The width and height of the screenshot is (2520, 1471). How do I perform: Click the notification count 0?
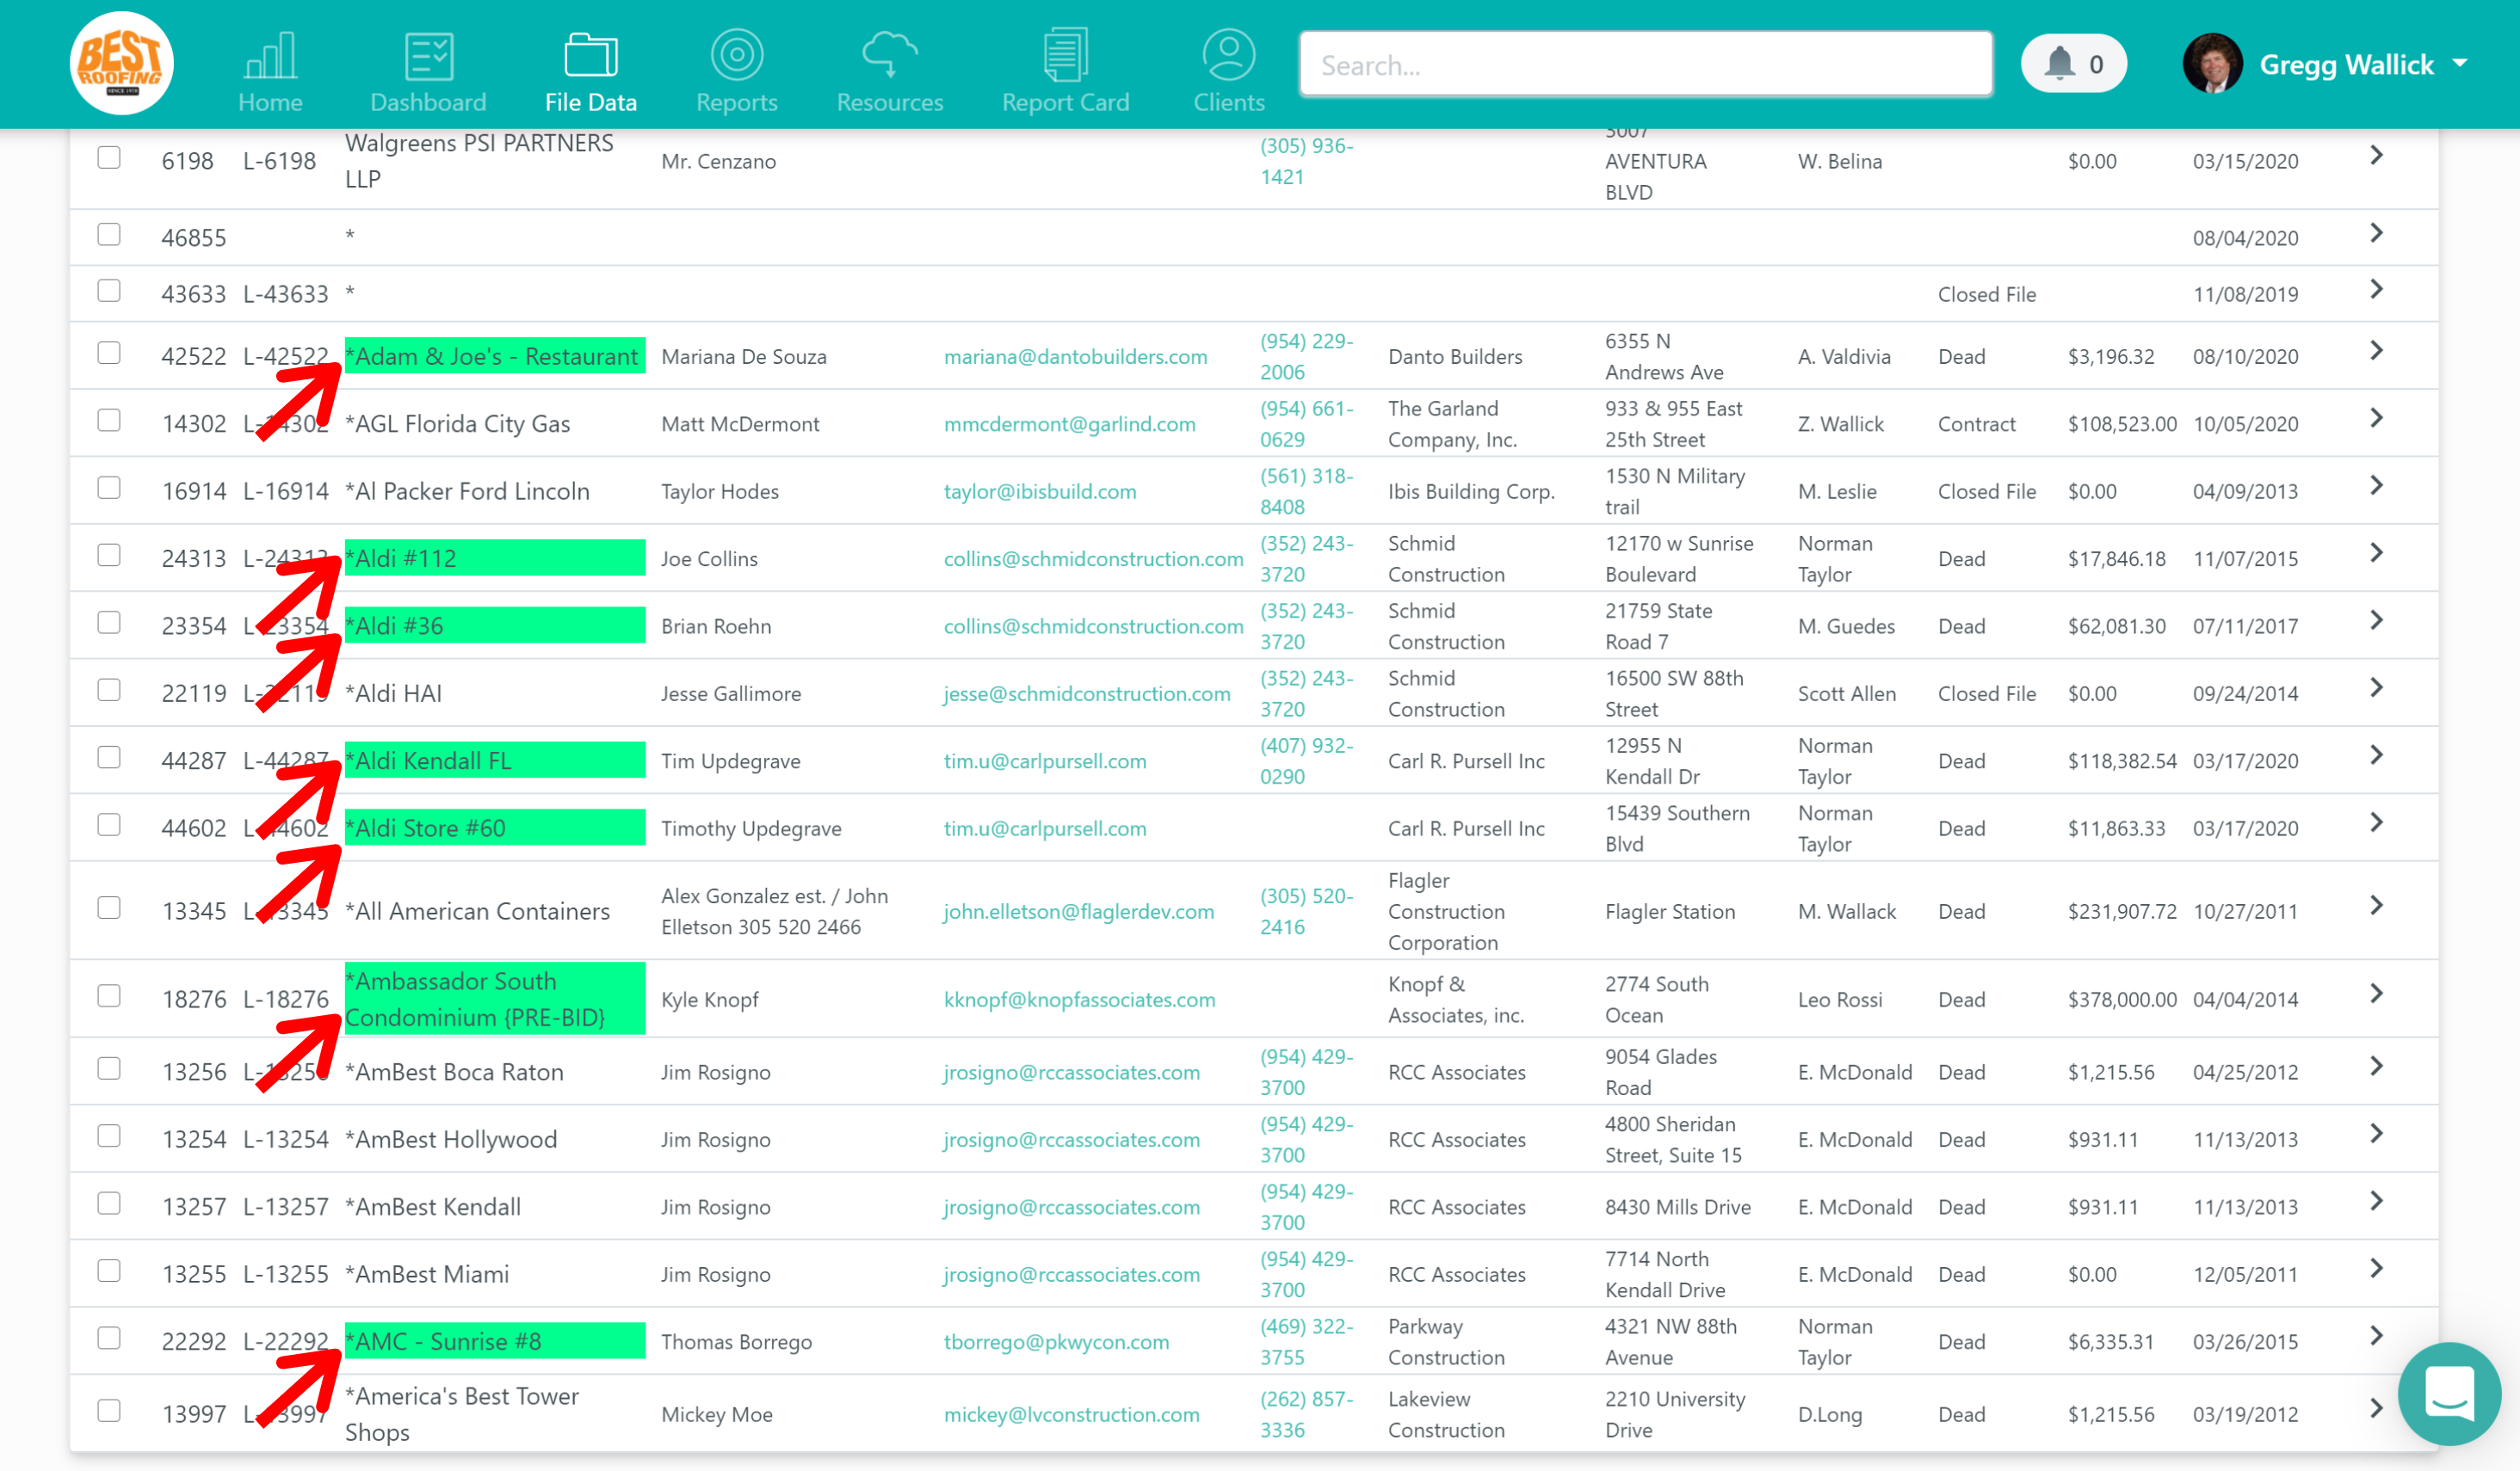point(2096,64)
